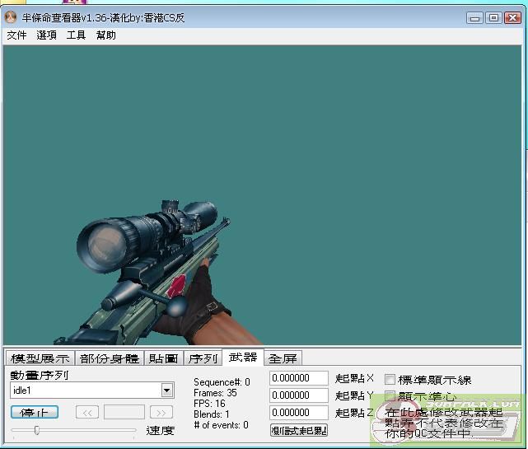Switch to the 序列 tab
This screenshot has width=528, height=449.
tap(203, 358)
